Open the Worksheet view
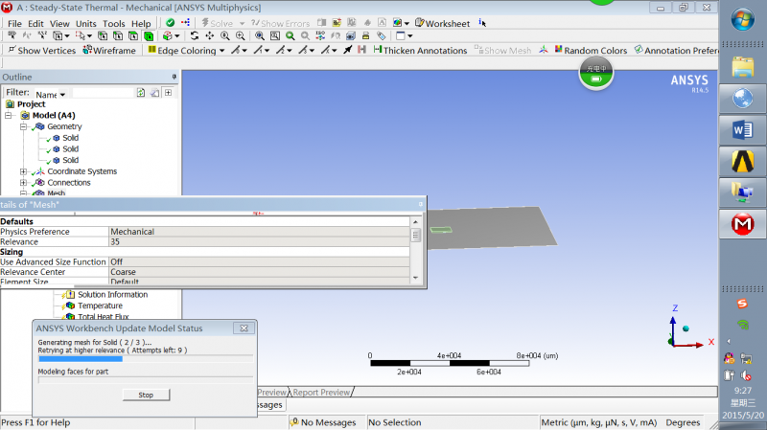Viewport: 767px width, 430px height. click(x=442, y=23)
